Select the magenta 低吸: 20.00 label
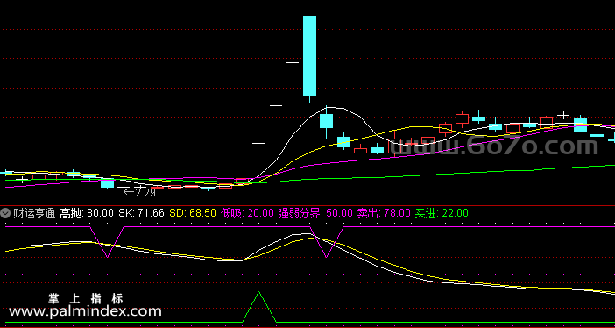This screenshot has height=328, width=615. [x=247, y=213]
